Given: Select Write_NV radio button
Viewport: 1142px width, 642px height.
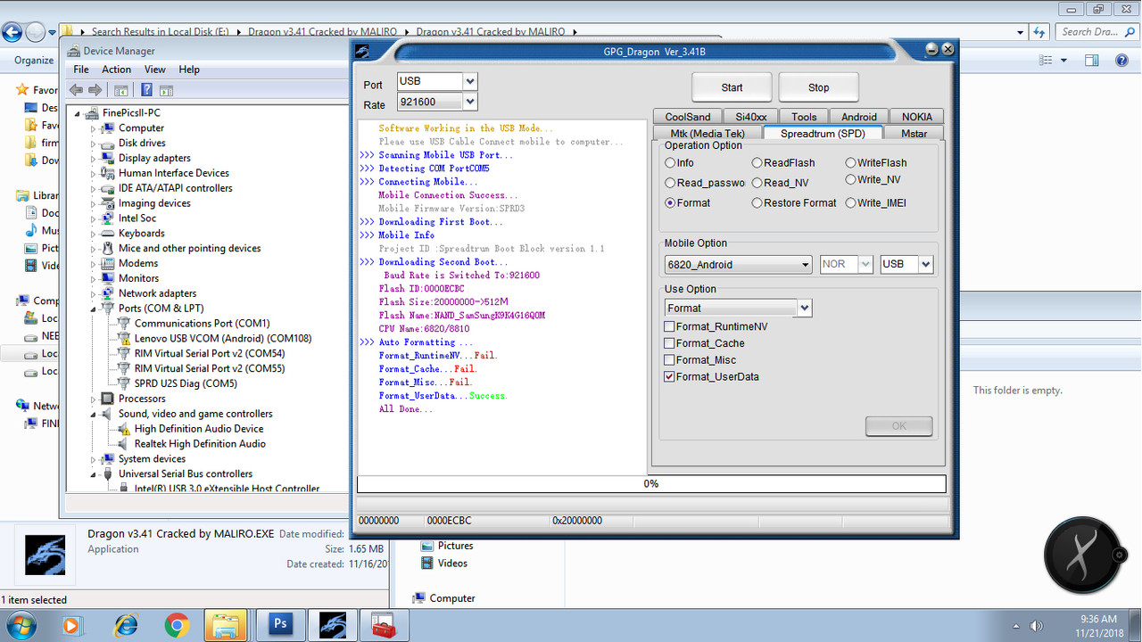Looking at the screenshot, I should (x=850, y=180).
